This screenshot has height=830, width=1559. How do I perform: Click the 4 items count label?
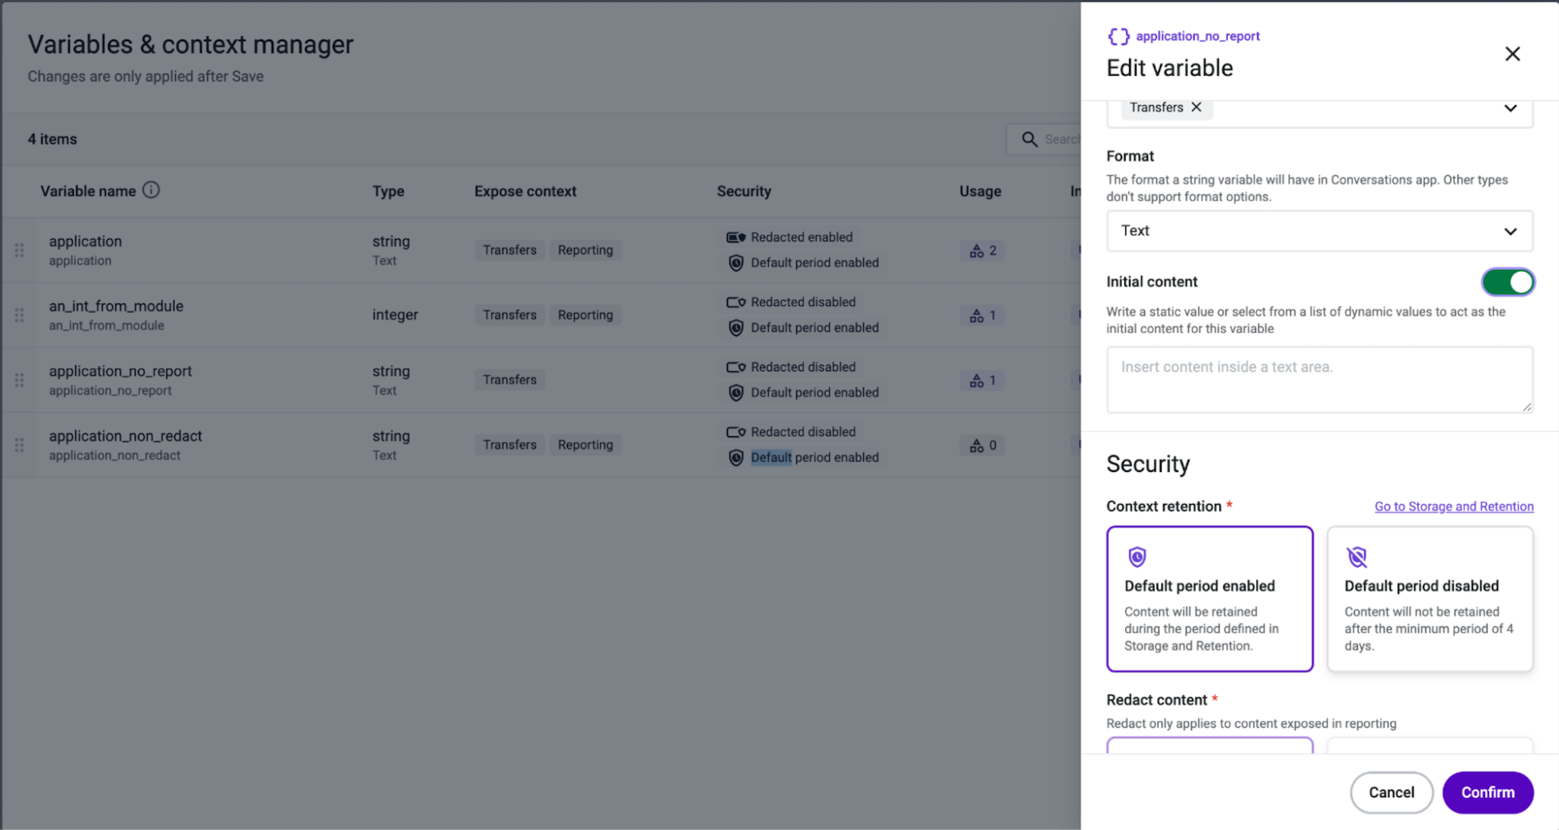tap(53, 139)
